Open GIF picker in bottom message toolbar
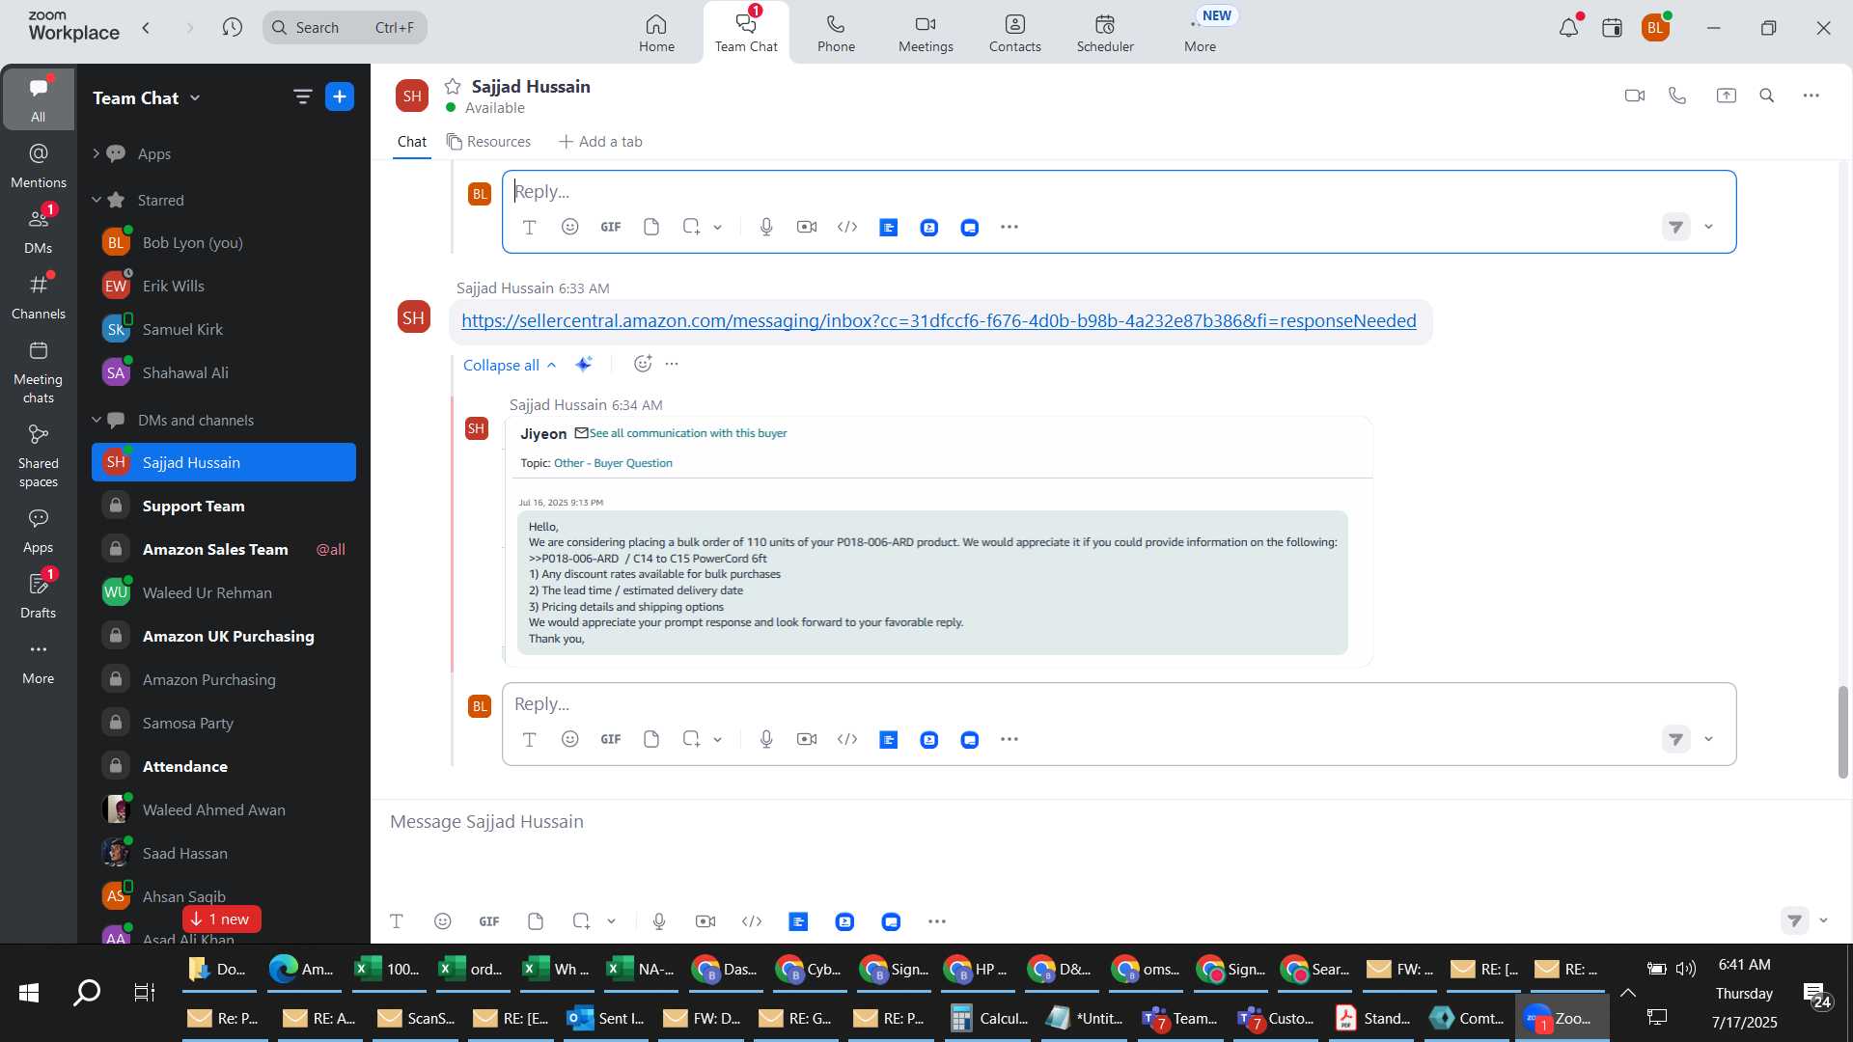The image size is (1853, 1042). click(489, 921)
